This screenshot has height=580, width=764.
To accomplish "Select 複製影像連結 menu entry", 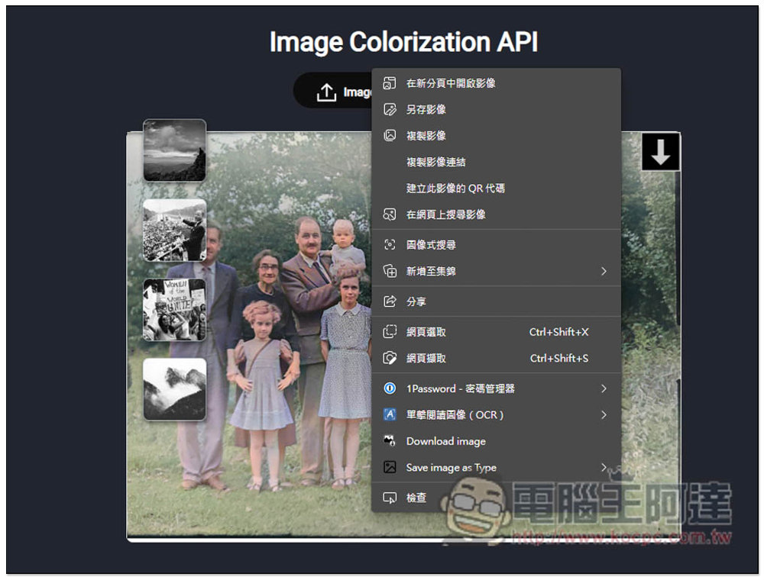I will coord(435,162).
